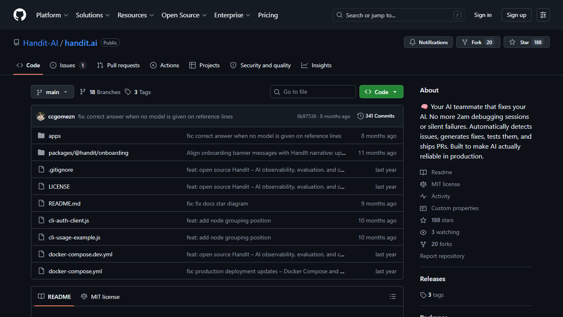Open the appearance settings icon in header
563x317 pixels.
click(x=543, y=15)
